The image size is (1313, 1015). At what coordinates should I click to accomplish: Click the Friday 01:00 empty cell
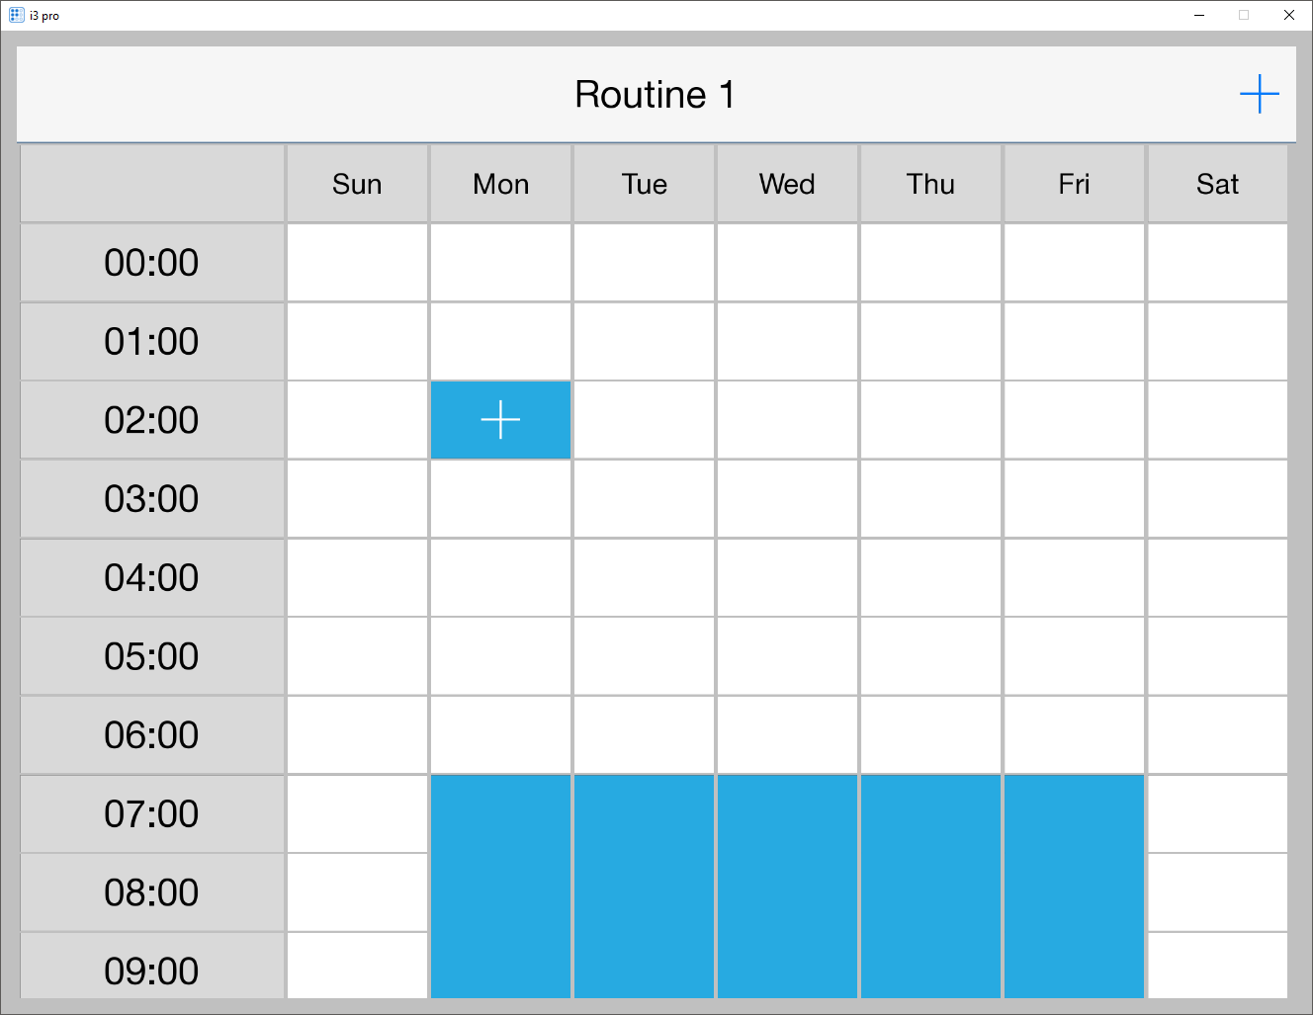[1074, 341]
